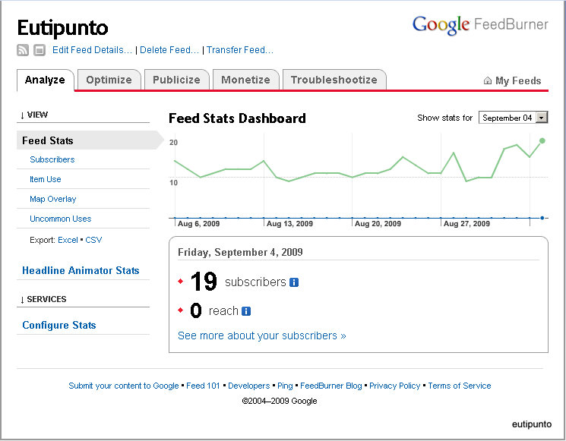Export stats to Excel

68,240
